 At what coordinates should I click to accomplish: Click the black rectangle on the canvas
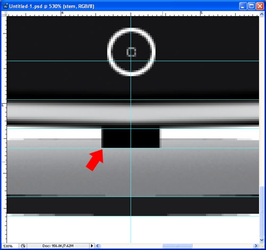pos(131,138)
